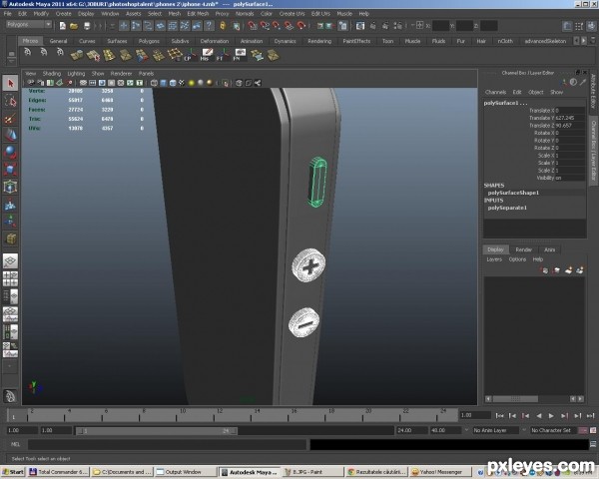Switch to four view layout
This screenshot has height=479, width=599.
tap(10, 278)
